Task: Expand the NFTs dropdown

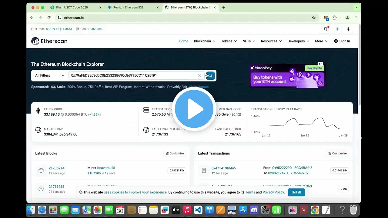Action: (249, 41)
